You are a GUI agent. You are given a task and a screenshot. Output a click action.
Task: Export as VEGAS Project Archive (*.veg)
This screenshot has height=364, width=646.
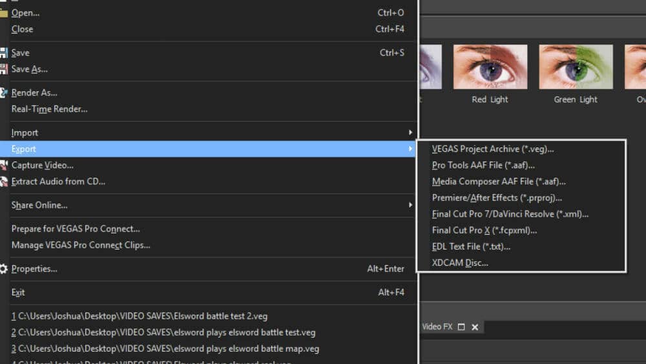[x=521, y=149]
